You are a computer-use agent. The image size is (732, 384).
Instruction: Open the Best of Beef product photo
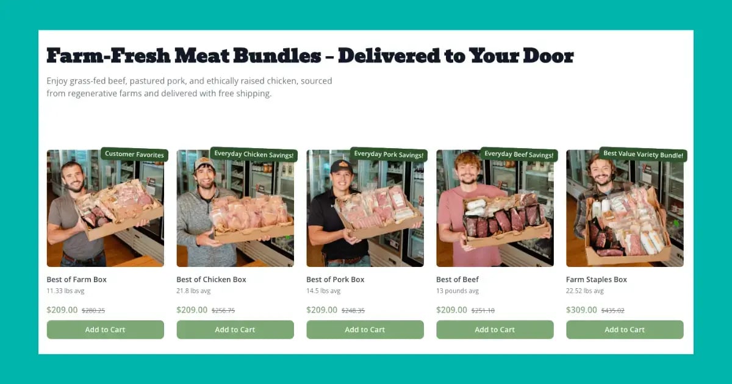click(x=495, y=208)
